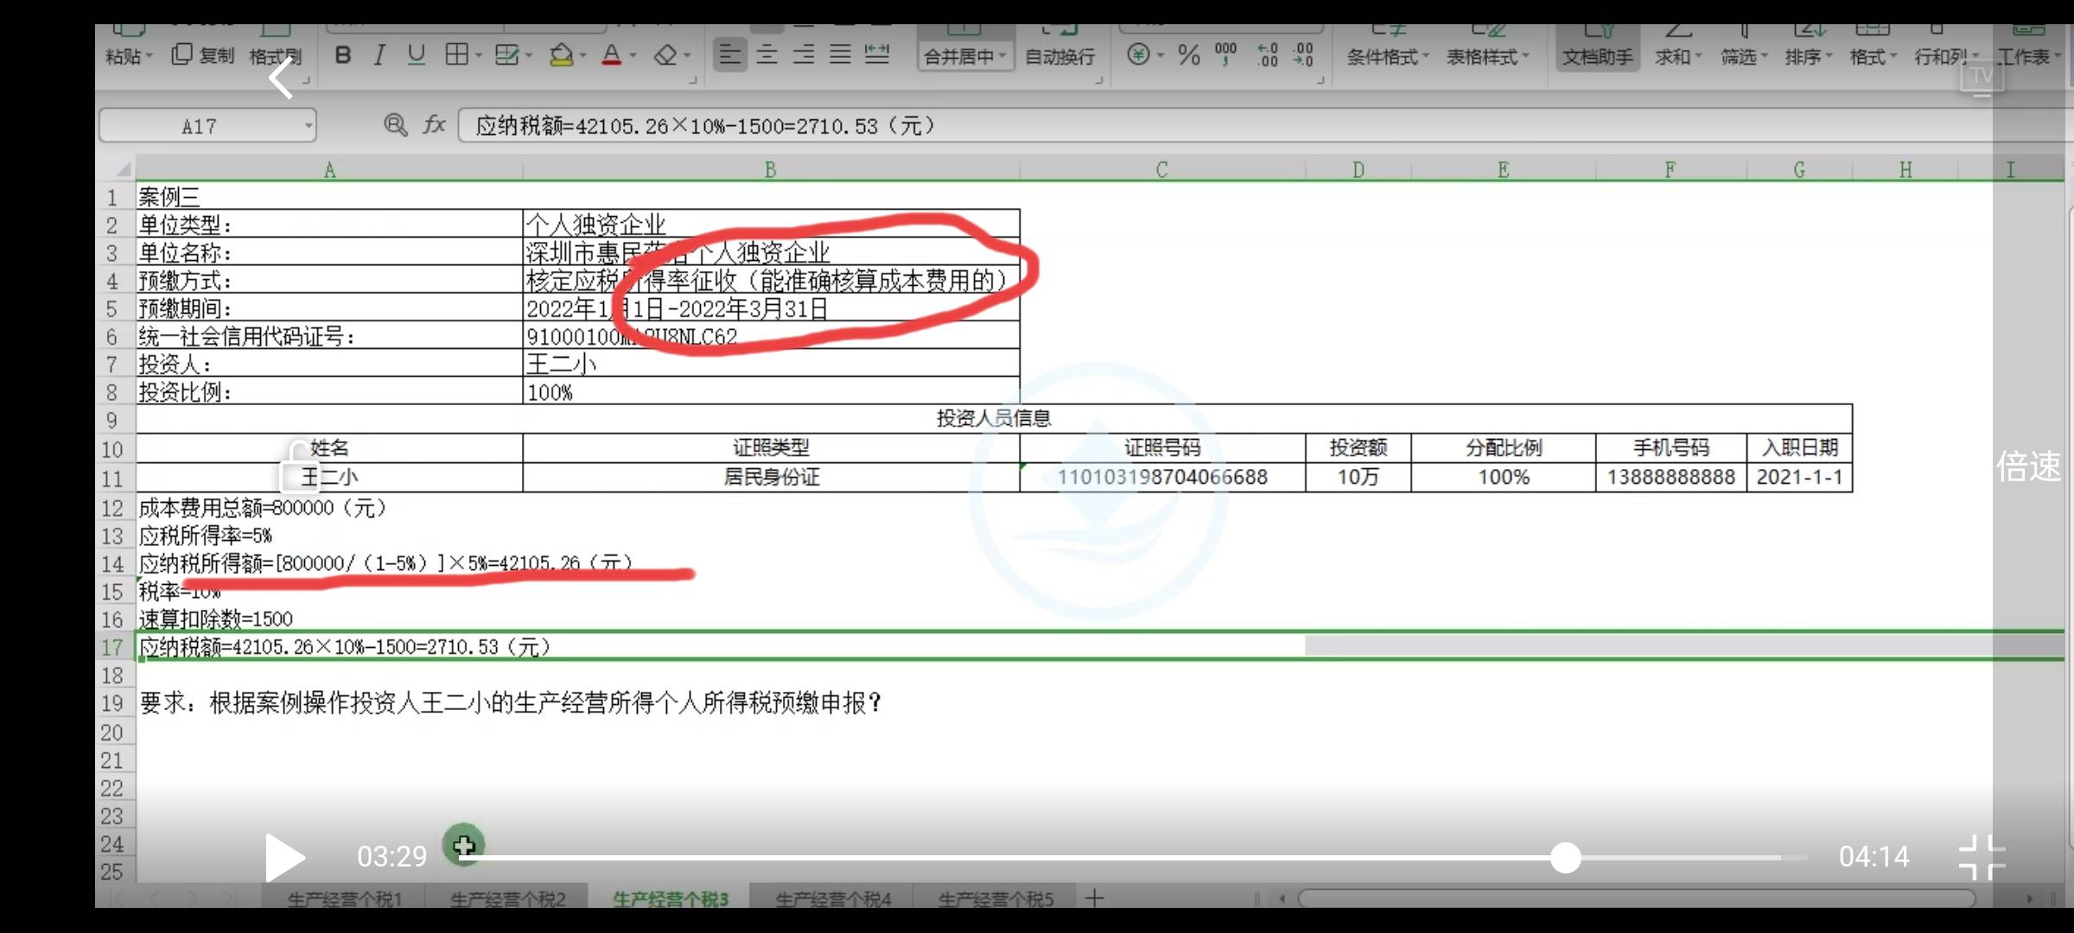Screen dimensions: 2074x933
Task: Toggle underline formatting
Action: point(417,55)
